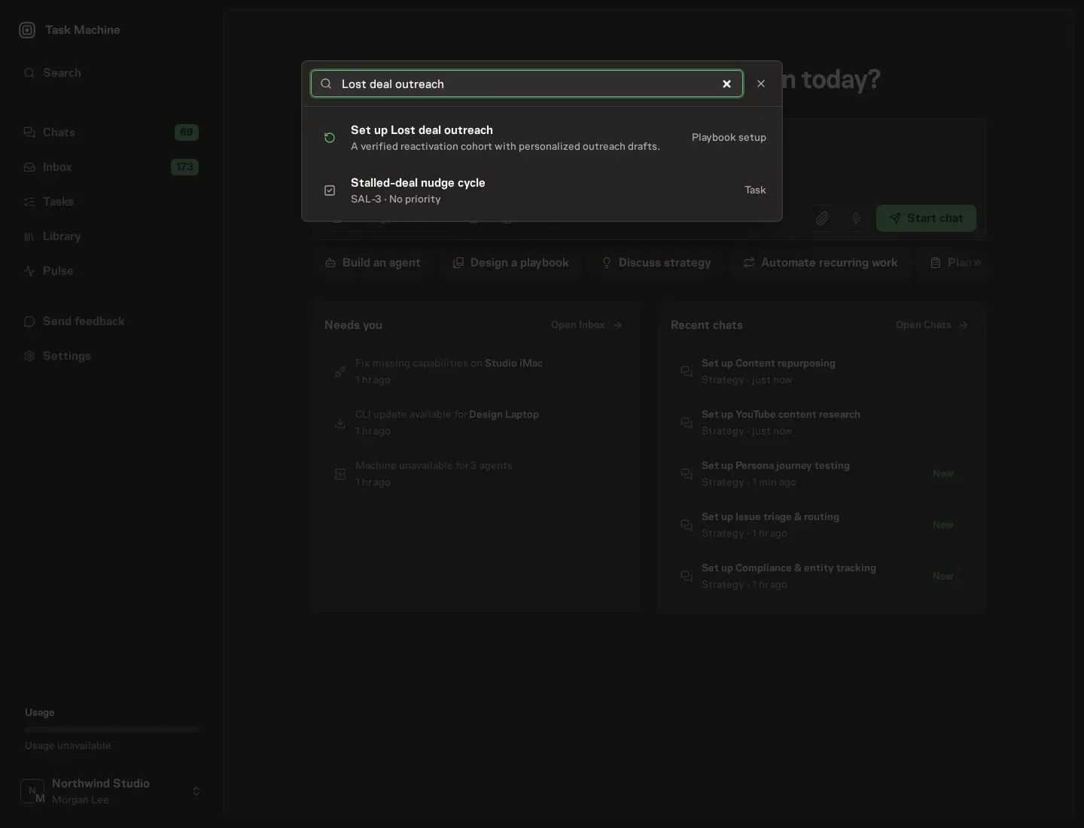Open 'Set up Compliance & entity tracking' chat
1084x828 pixels.
coord(822,577)
